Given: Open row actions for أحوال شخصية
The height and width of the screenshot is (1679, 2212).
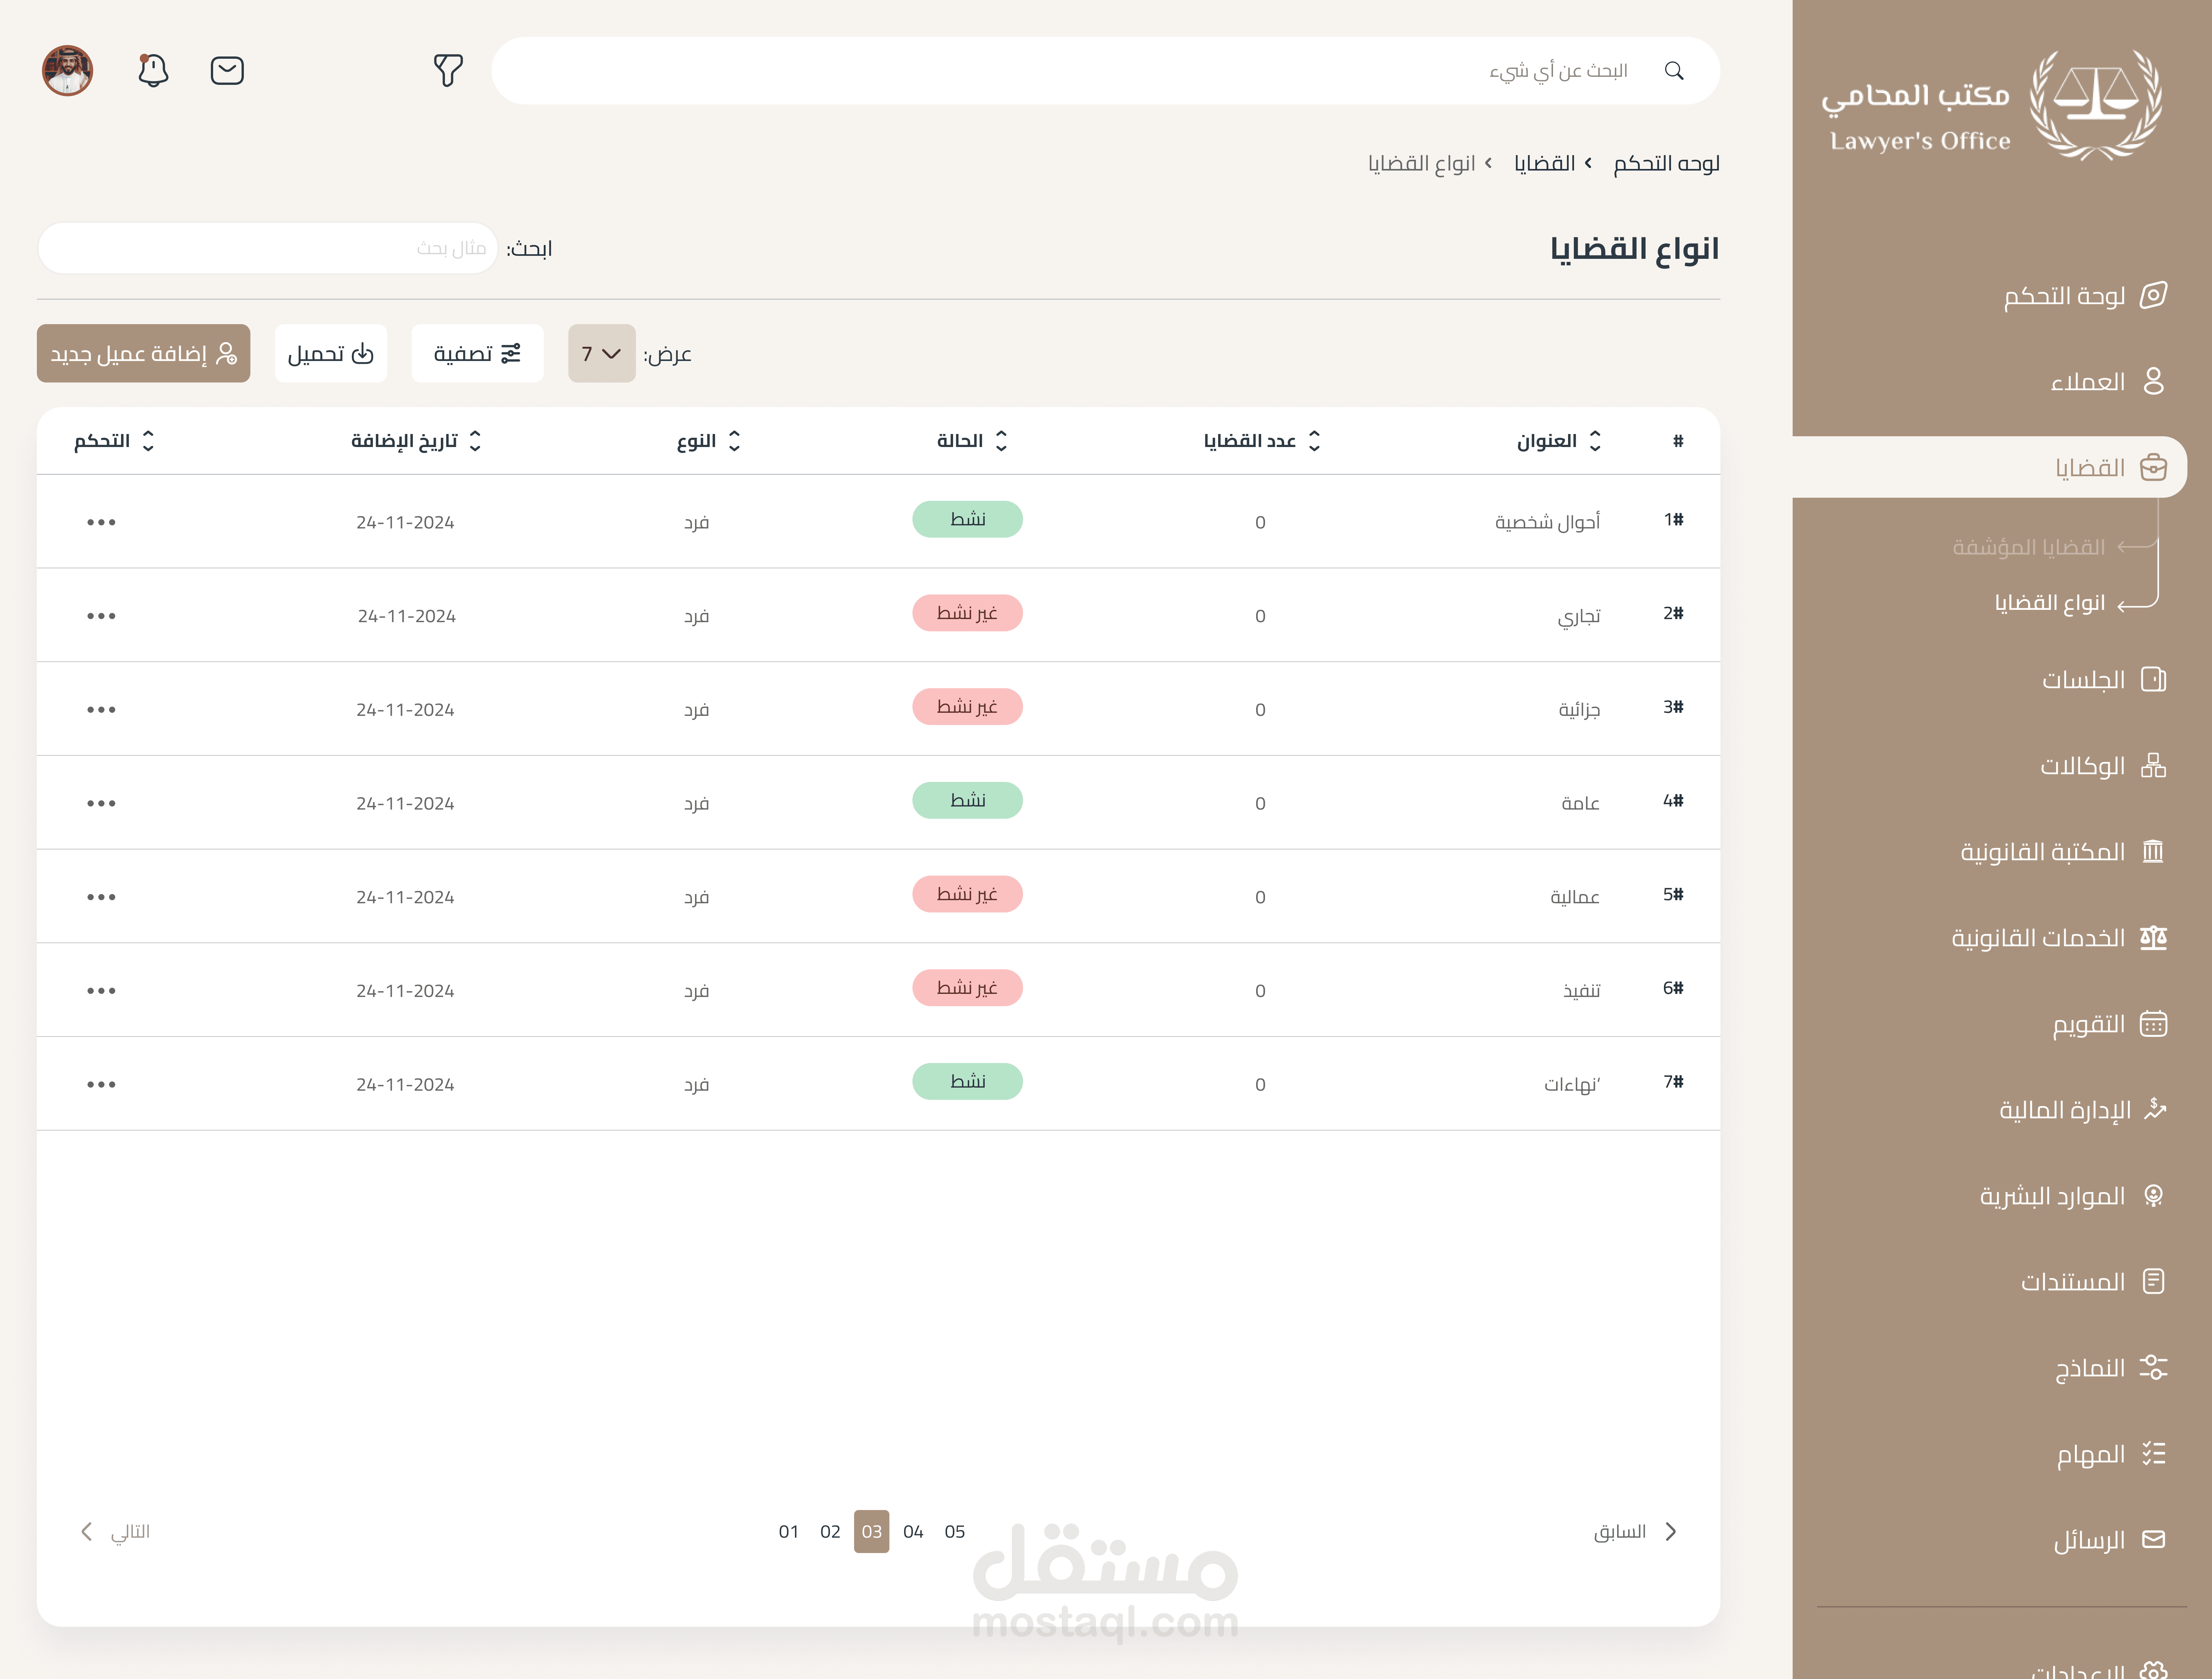Looking at the screenshot, I should [x=101, y=522].
